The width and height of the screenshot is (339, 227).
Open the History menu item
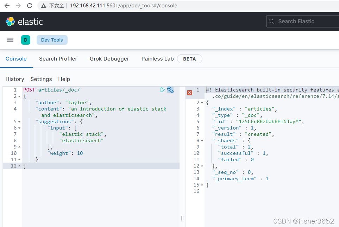pyautogui.click(x=15, y=79)
